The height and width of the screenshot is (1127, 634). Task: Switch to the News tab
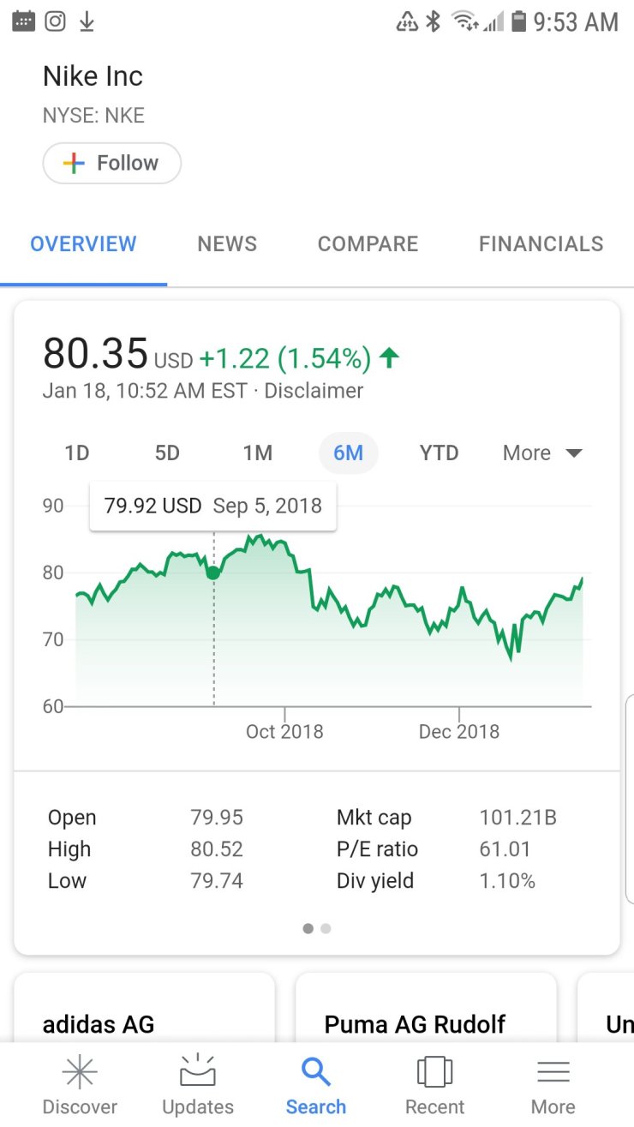(227, 244)
